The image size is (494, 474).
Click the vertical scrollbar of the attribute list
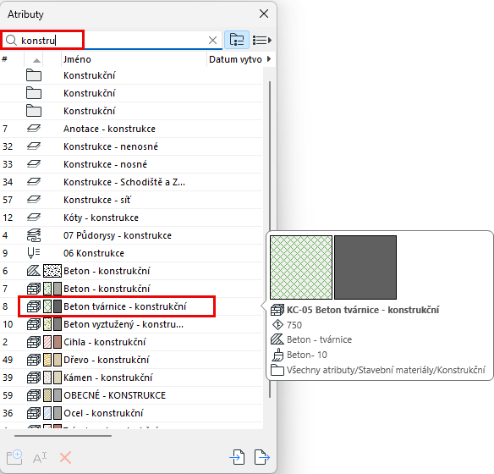pyautogui.click(x=270, y=240)
